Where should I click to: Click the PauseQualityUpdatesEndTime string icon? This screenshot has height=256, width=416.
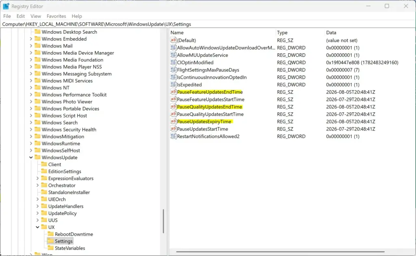click(x=173, y=106)
